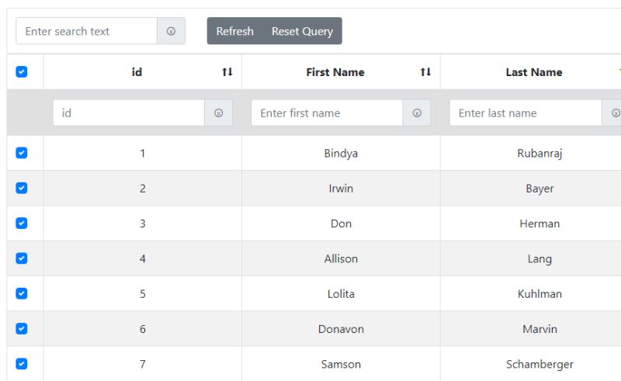621x381 pixels.
Task: Click the id column header label
Action: [137, 72]
